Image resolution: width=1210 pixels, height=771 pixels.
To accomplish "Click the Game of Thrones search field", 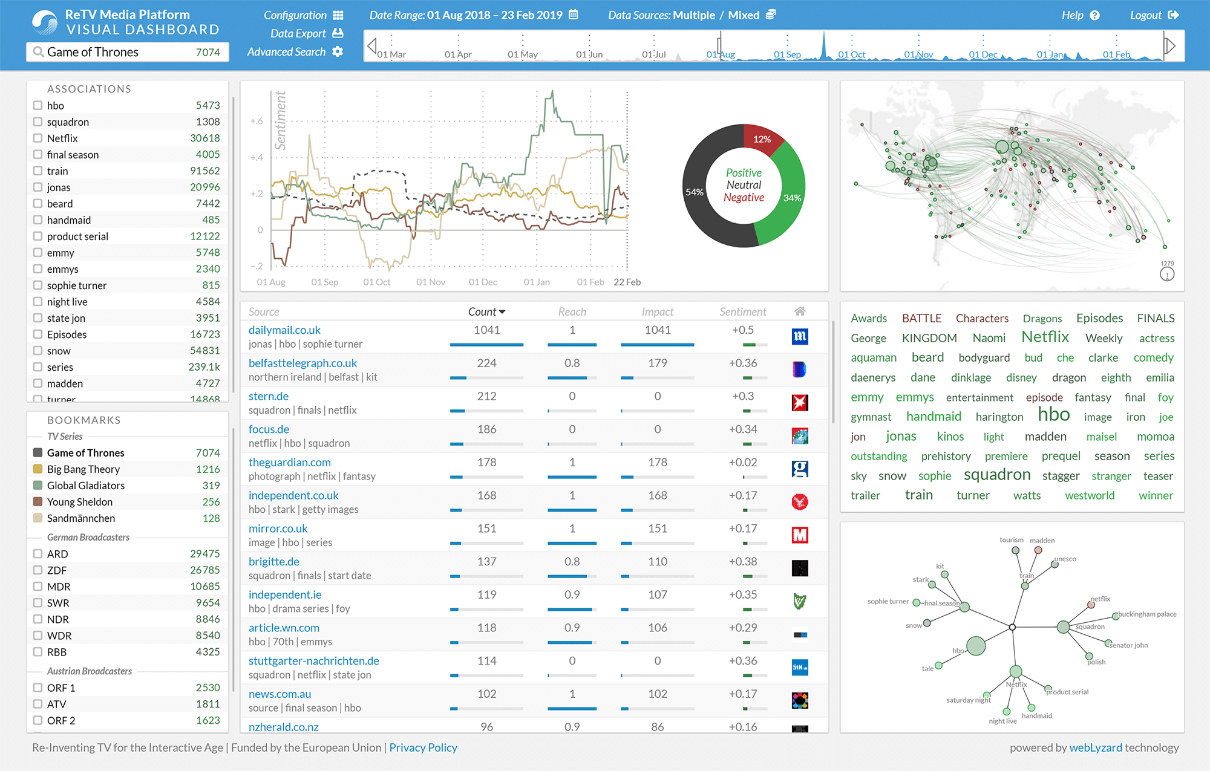I will tap(128, 52).
